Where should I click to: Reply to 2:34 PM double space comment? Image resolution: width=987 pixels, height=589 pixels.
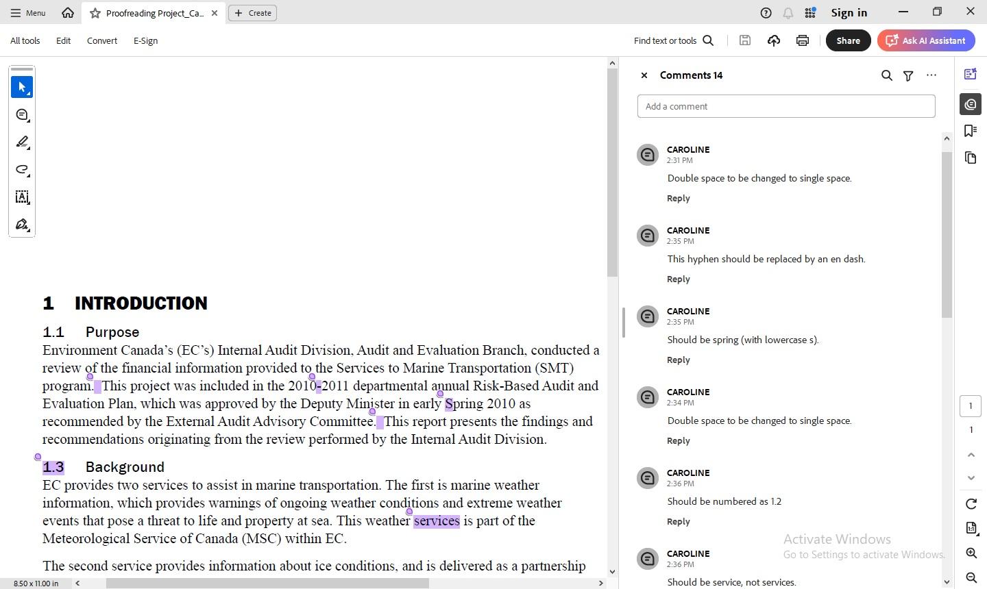pos(679,440)
